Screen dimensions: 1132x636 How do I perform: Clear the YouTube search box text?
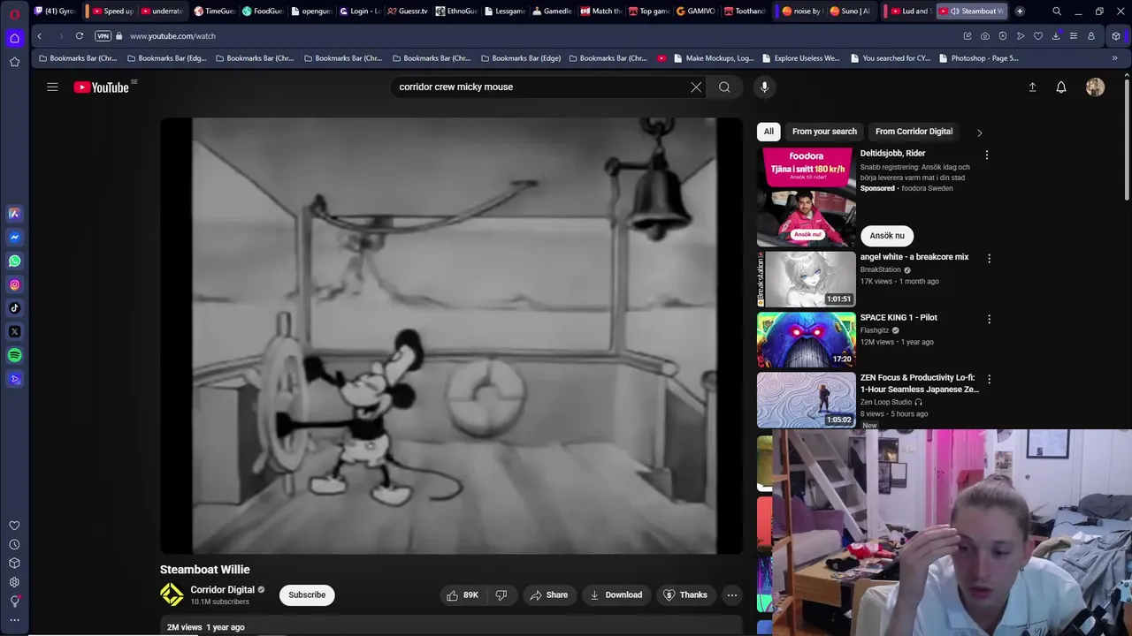696,87
